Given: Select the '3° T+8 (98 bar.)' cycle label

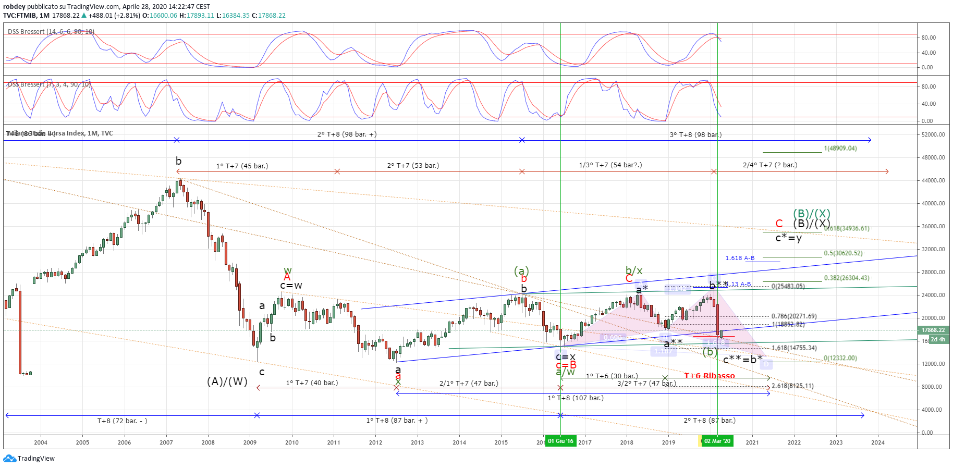Looking at the screenshot, I should (x=695, y=135).
